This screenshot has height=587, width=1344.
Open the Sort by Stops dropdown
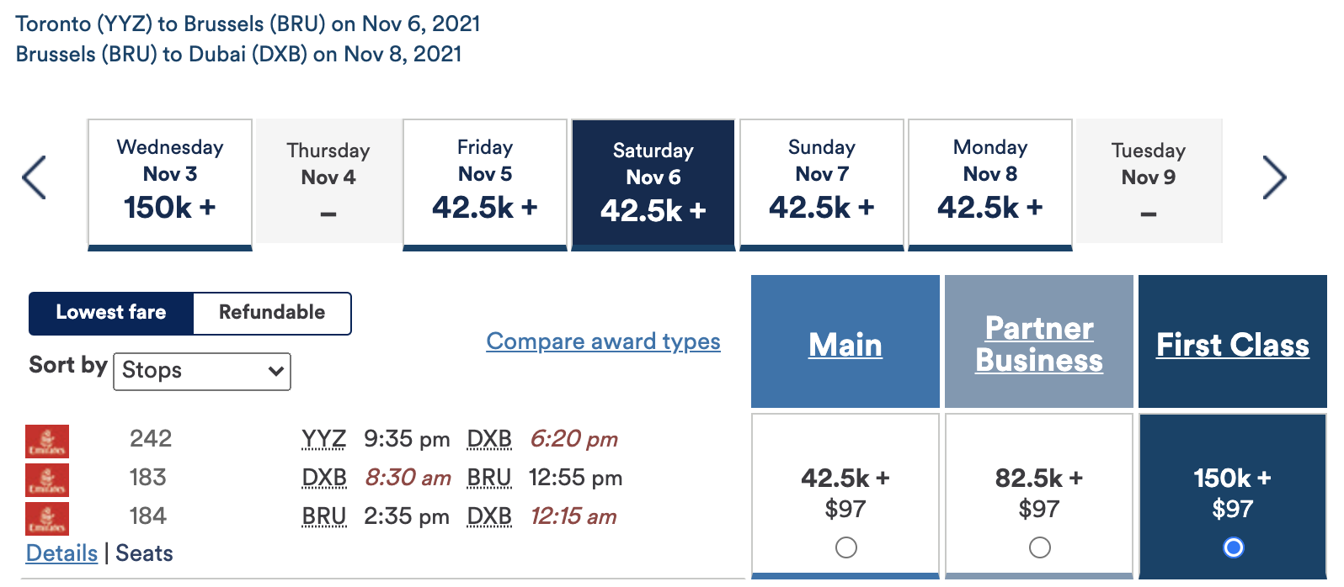pyautogui.click(x=202, y=371)
